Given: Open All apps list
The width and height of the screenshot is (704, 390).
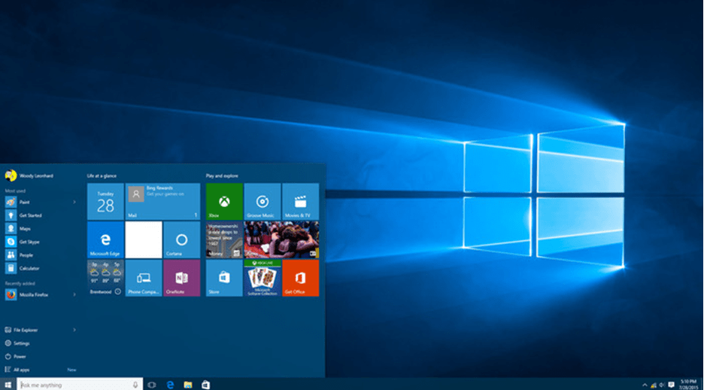Looking at the screenshot, I should point(21,370).
